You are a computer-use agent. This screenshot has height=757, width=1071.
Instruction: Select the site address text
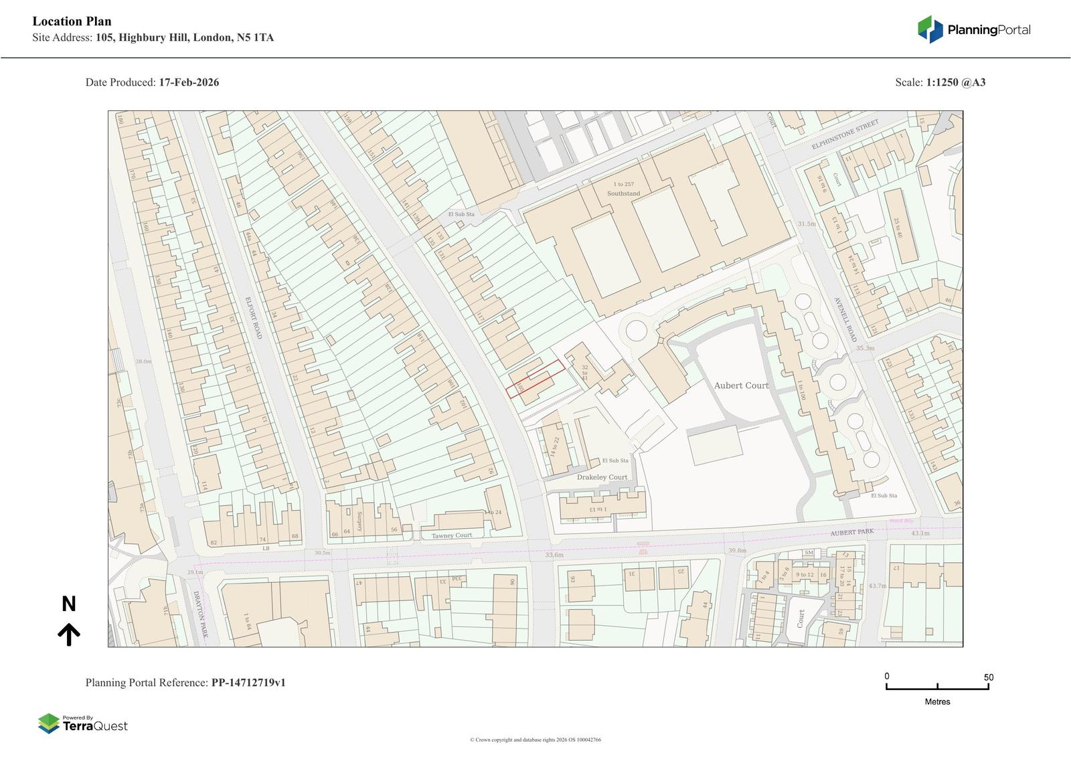coord(184,37)
